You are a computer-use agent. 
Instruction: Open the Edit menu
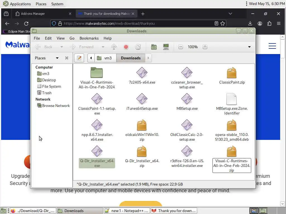(48, 38)
